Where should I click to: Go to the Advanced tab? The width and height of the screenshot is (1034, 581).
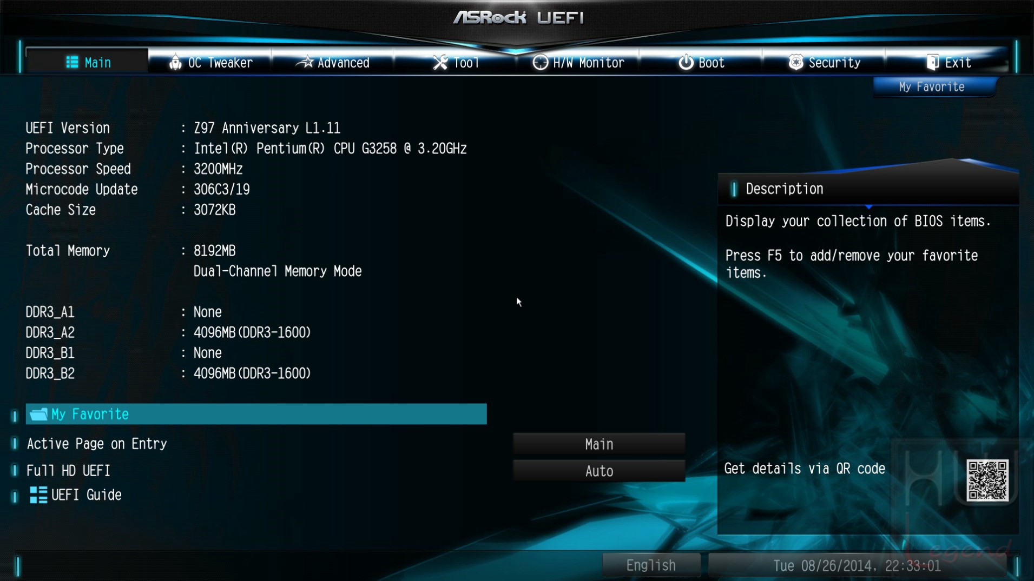click(332, 63)
